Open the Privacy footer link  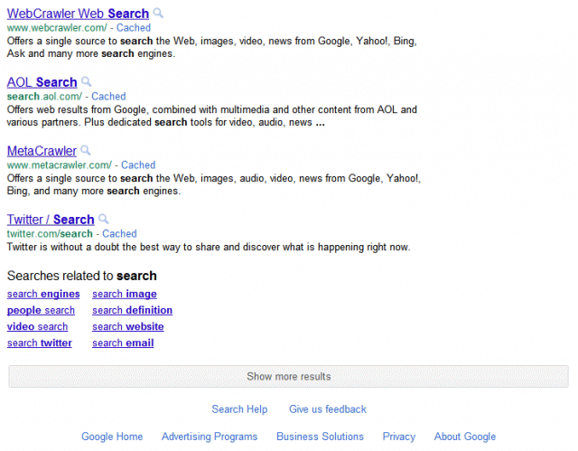(398, 437)
